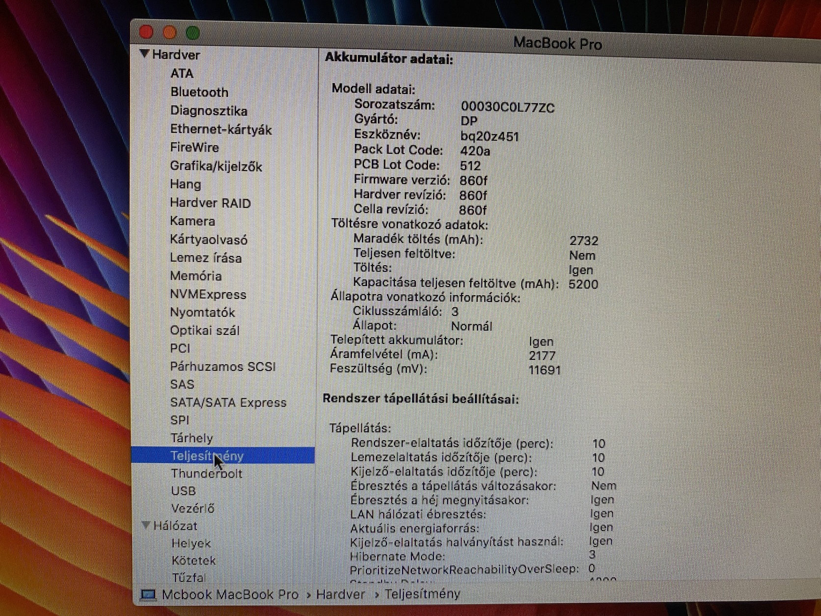821x616 pixels.
Task: Click the MacBook Pro window title
Action: click(557, 44)
